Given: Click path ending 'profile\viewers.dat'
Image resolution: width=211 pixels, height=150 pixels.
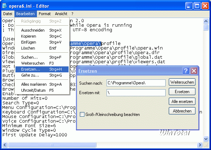Looking at the screenshot, I should (x=117, y=62).
